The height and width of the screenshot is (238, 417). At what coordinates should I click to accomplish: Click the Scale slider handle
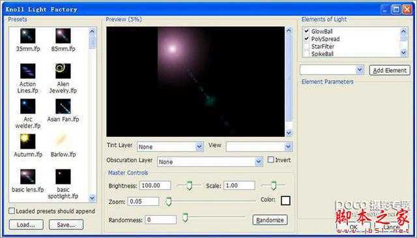274,185
